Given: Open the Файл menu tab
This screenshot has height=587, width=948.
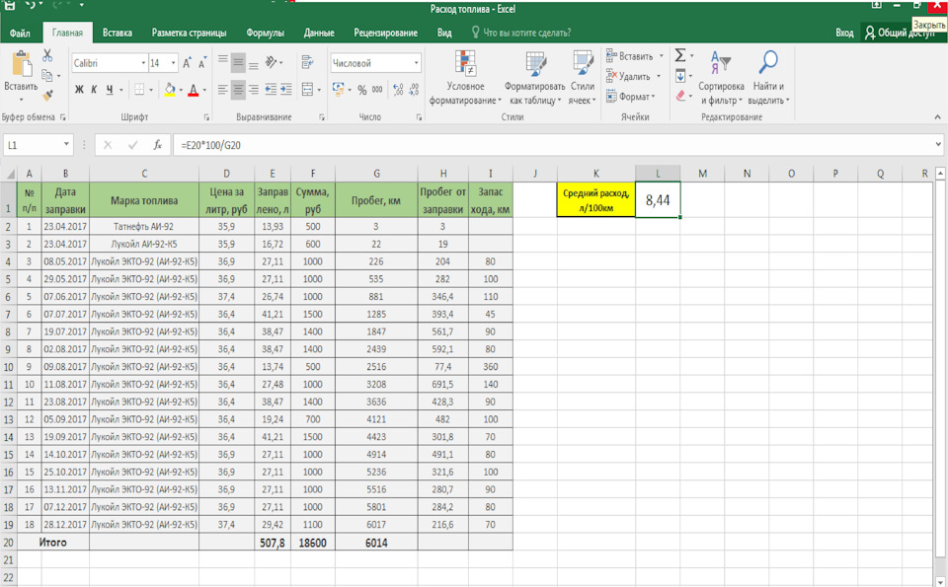Looking at the screenshot, I should pos(19,33).
